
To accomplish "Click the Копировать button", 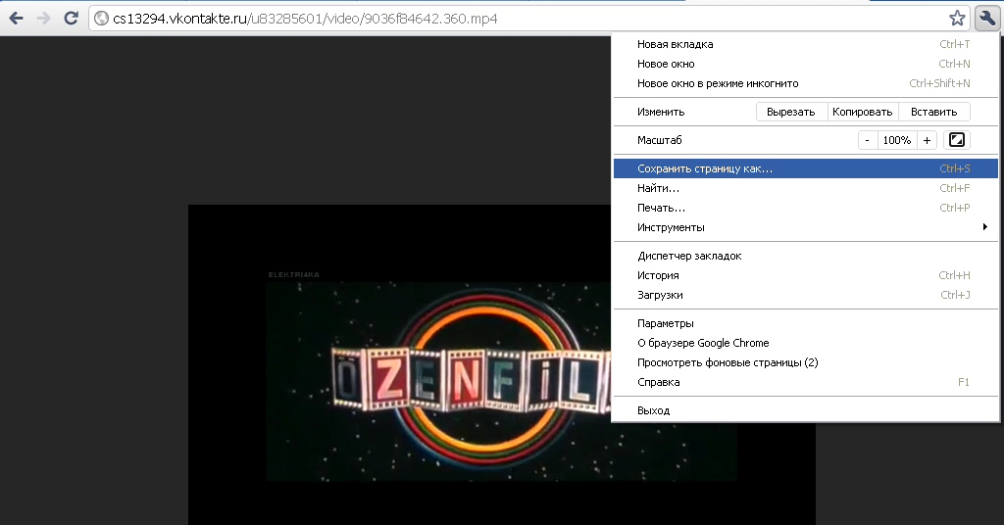I will [863, 112].
